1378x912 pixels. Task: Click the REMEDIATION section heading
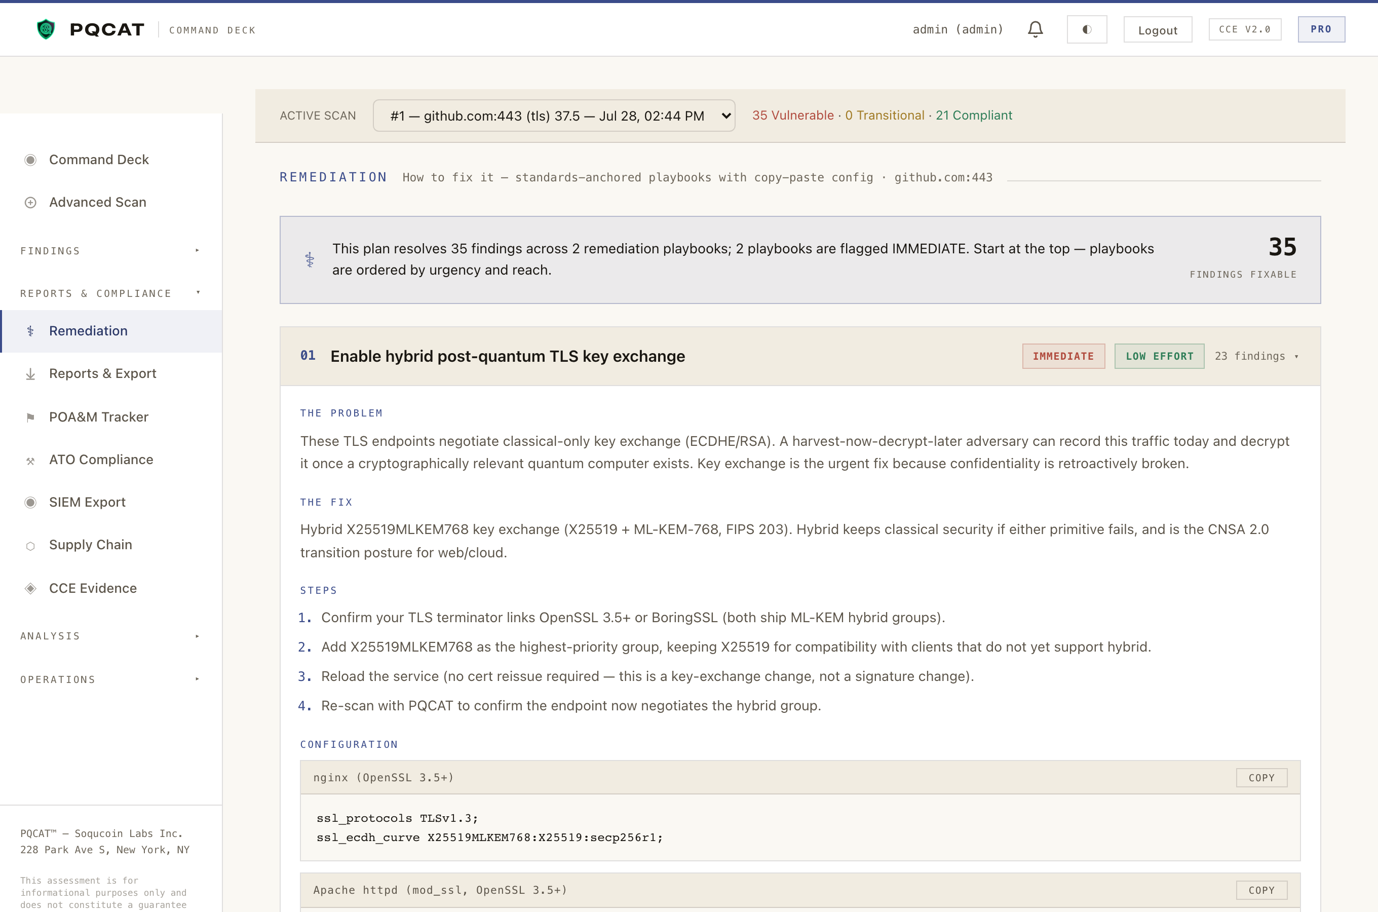click(333, 177)
